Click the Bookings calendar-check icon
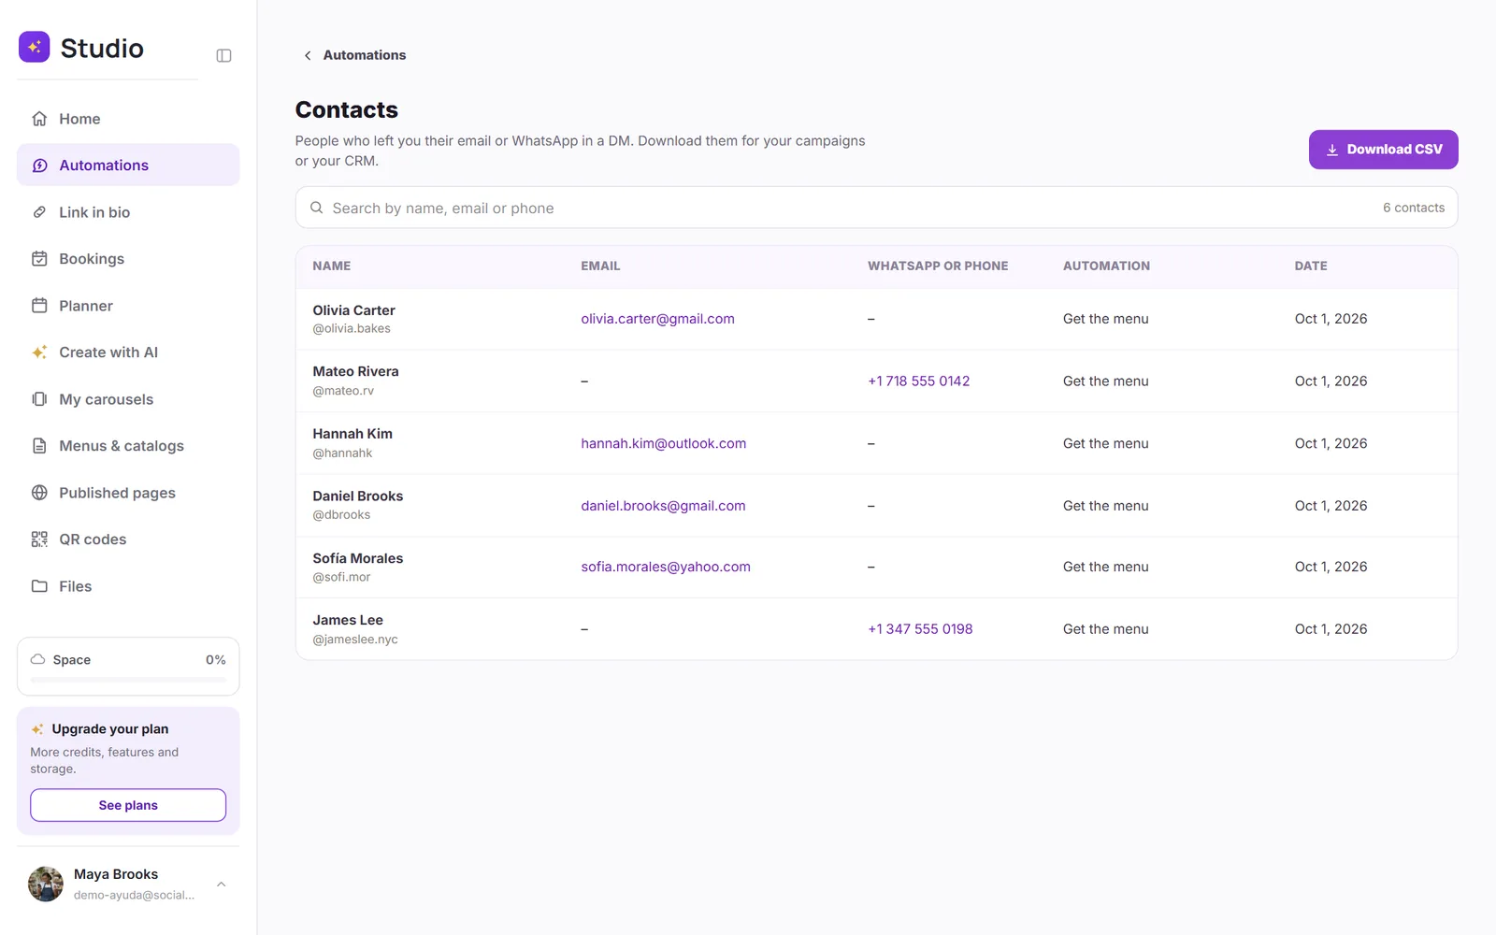This screenshot has height=935, width=1496. (39, 259)
